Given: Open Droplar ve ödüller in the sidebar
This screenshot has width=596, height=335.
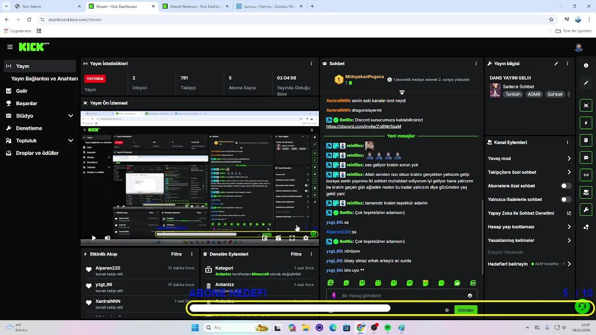Looking at the screenshot, I should click(x=40, y=153).
